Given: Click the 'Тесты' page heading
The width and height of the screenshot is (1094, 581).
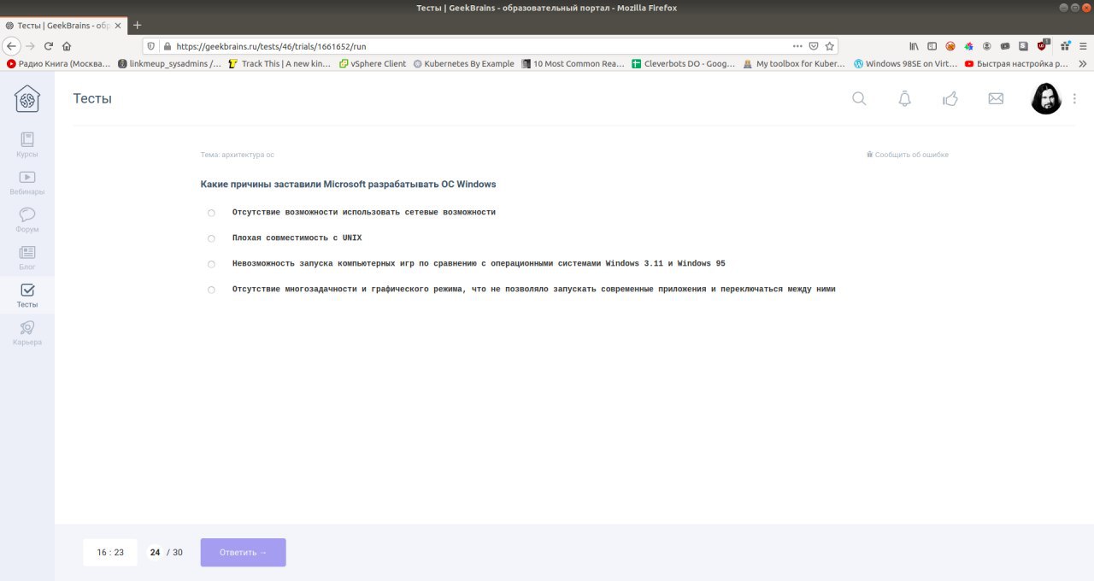Looking at the screenshot, I should coord(92,98).
